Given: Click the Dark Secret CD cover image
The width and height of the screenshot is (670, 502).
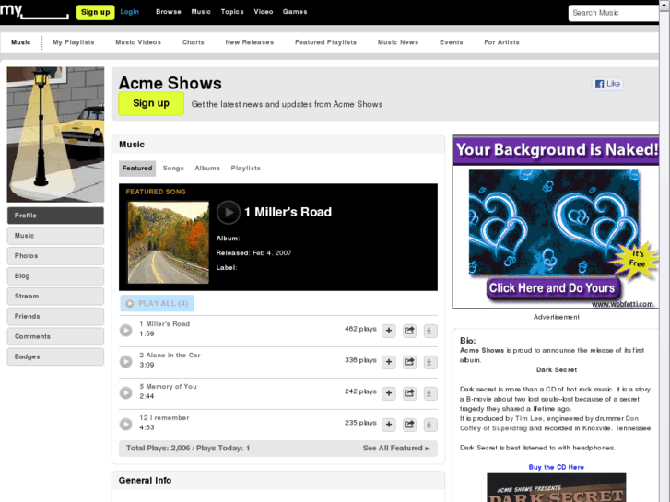Looking at the screenshot, I should pos(557,487).
